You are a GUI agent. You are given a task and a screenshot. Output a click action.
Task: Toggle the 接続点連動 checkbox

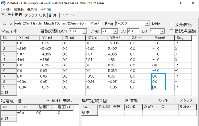[171, 31]
